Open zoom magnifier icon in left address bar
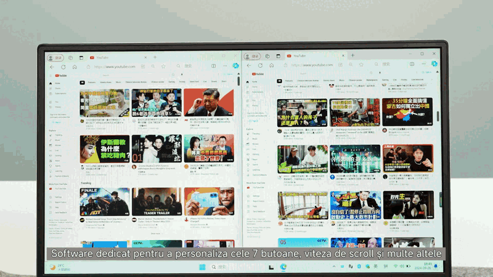Image resolution: width=493 pixels, height=277 pixels. [x=153, y=66]
